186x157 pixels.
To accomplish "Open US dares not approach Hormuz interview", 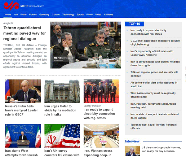I will [161, 149].
